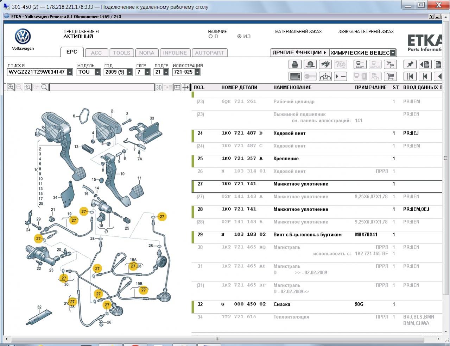Click zoom-to-region magnifier icon

[28, 87]
